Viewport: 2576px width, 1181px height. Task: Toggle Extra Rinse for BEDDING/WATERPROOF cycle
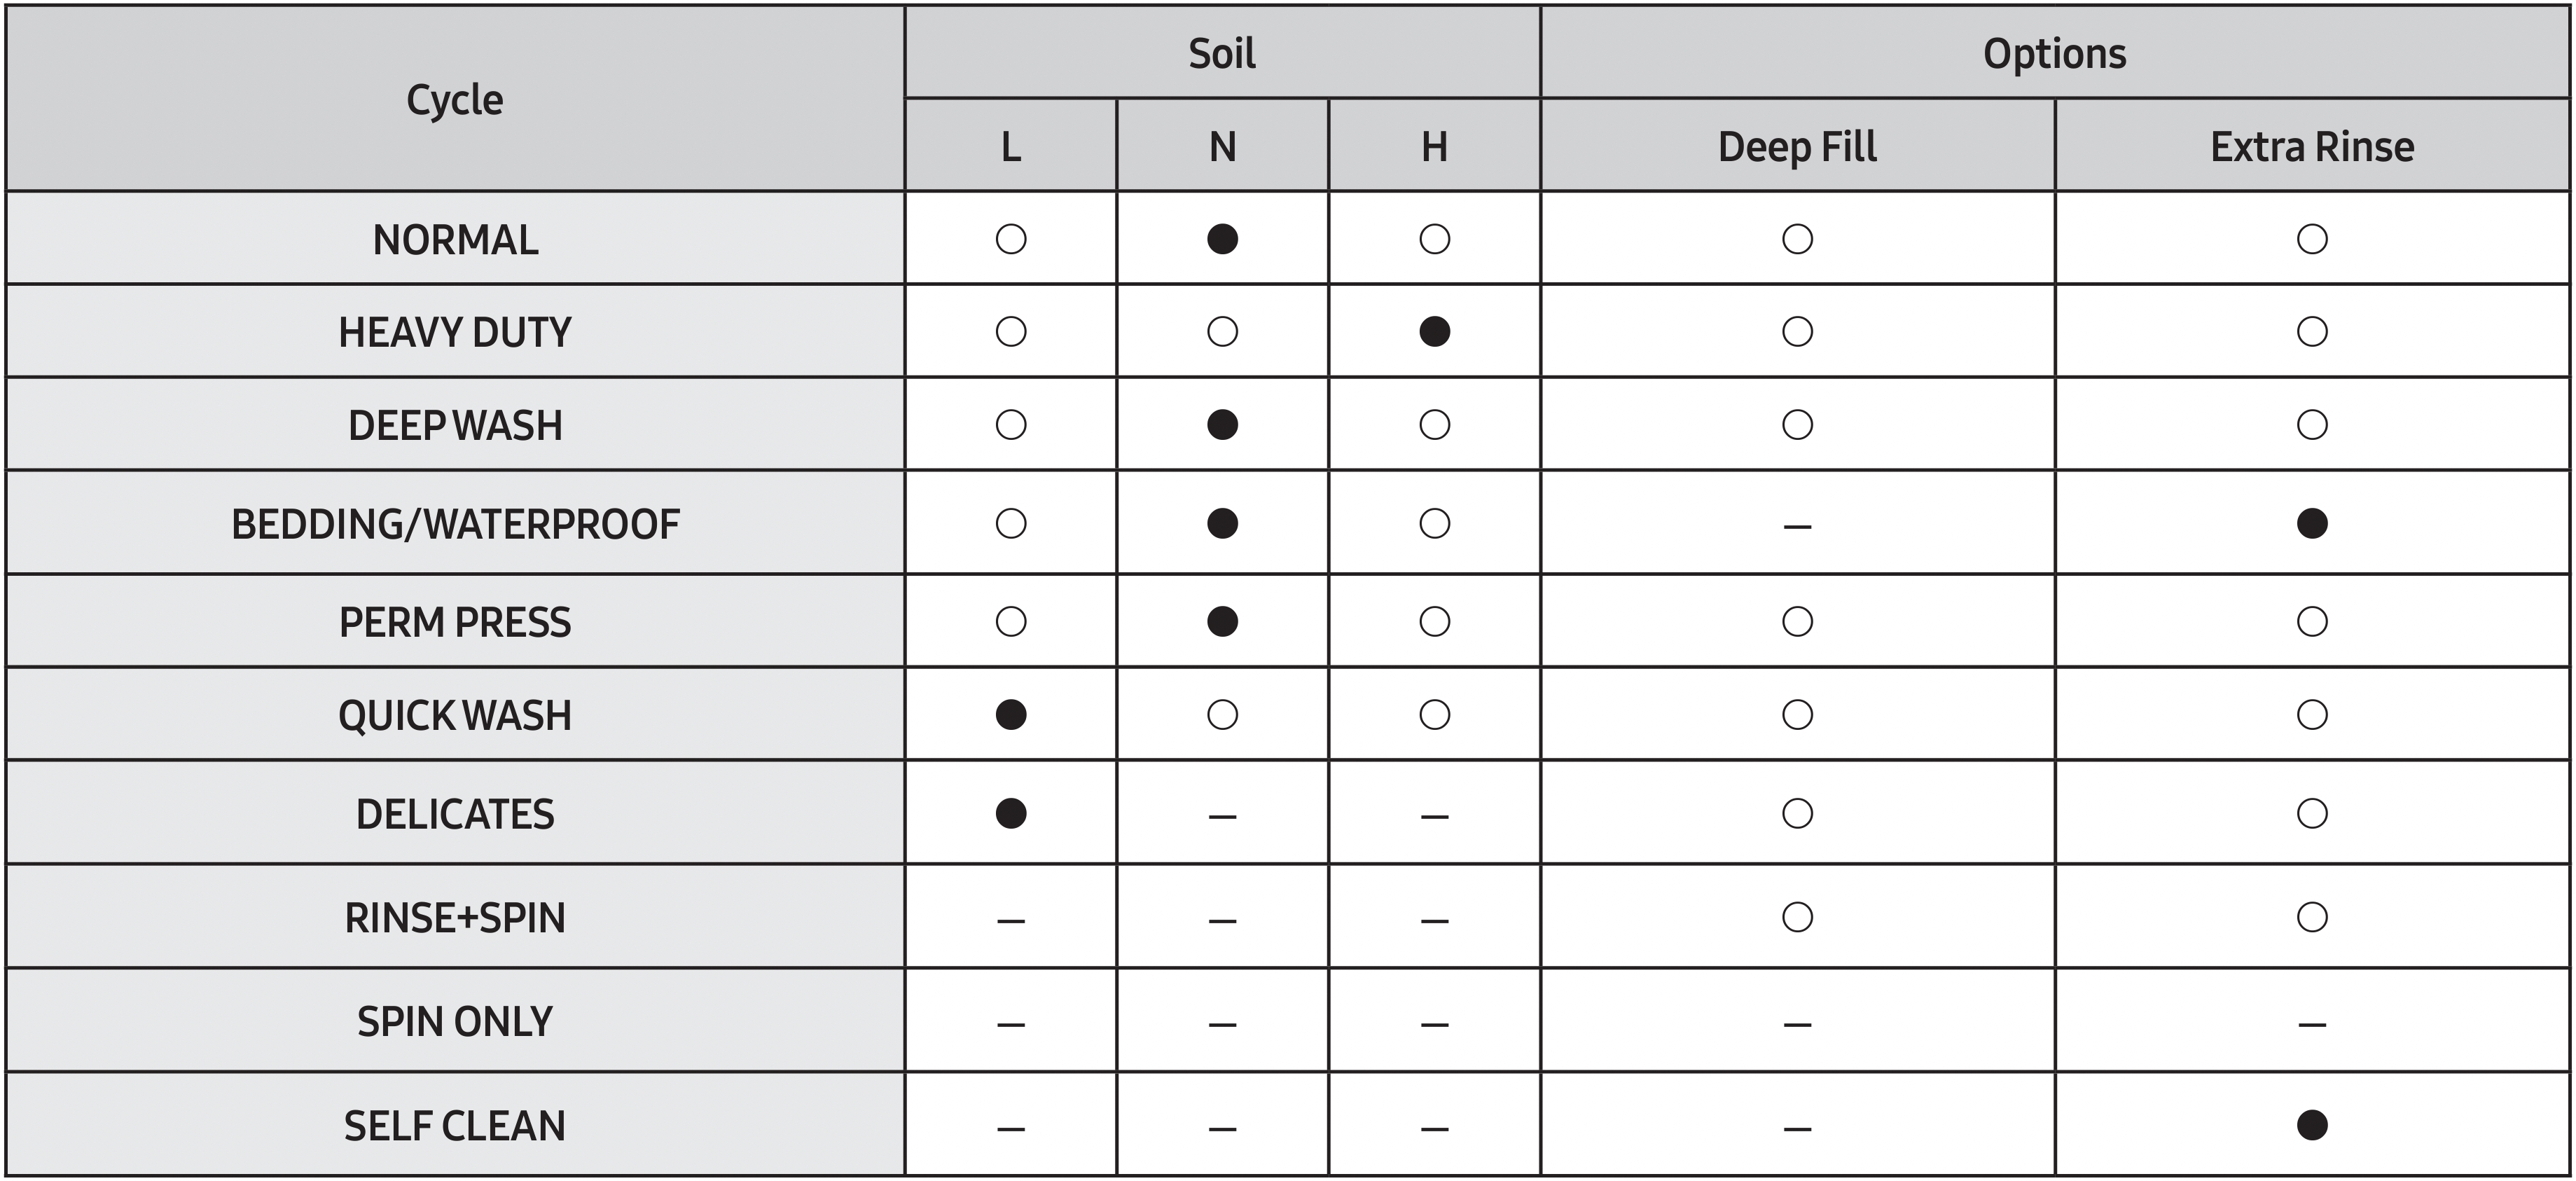point(2311,523)
